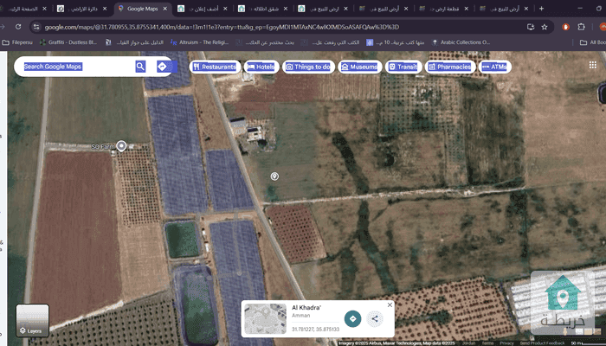Open directions using the blue diamond icon
The height and width of the screenshot is (346, 606).
pyautogui.click(x=162, y=67)
